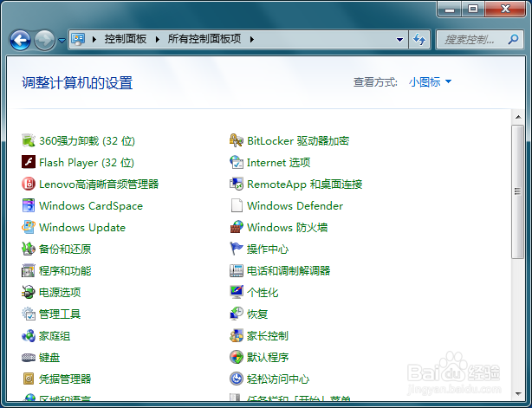Open the 凭据管理器 safe icon
Screen dimensions: 532x408
point(29,379)
